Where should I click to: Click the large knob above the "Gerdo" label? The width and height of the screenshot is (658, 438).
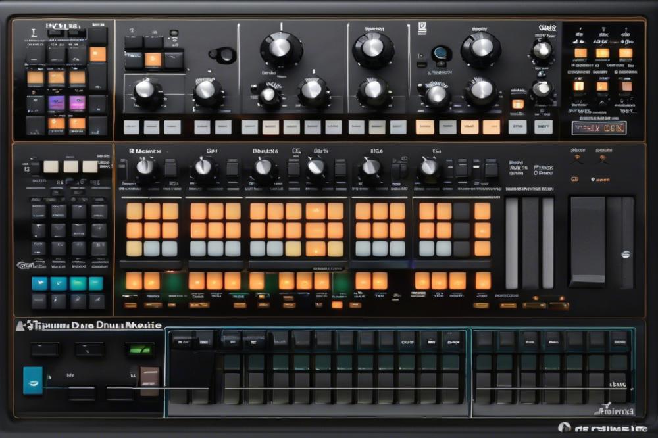pyautogui.click(x=281, y=49)
